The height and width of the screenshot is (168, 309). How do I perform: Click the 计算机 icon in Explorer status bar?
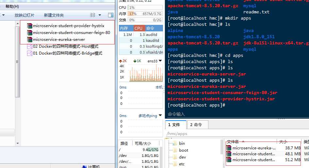click(84, 167)
